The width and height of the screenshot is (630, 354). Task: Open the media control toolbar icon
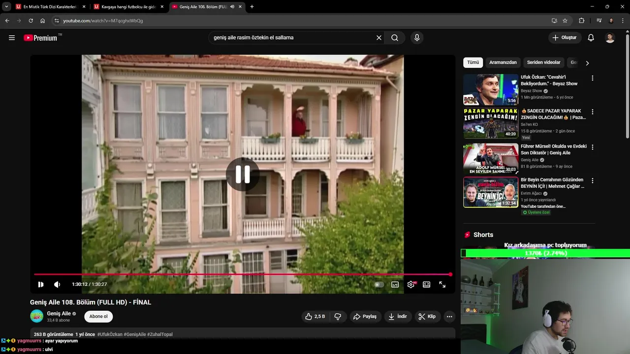click(599, 21)
